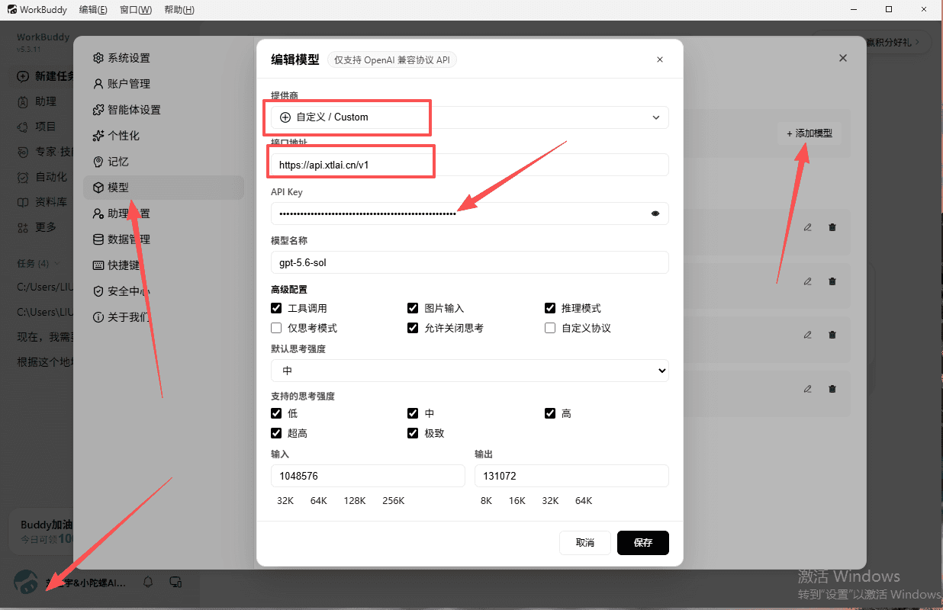Click the trash delete icon of the topmost model
The width and height of the screenshot is (943, 610).
(x=832, y=227)
